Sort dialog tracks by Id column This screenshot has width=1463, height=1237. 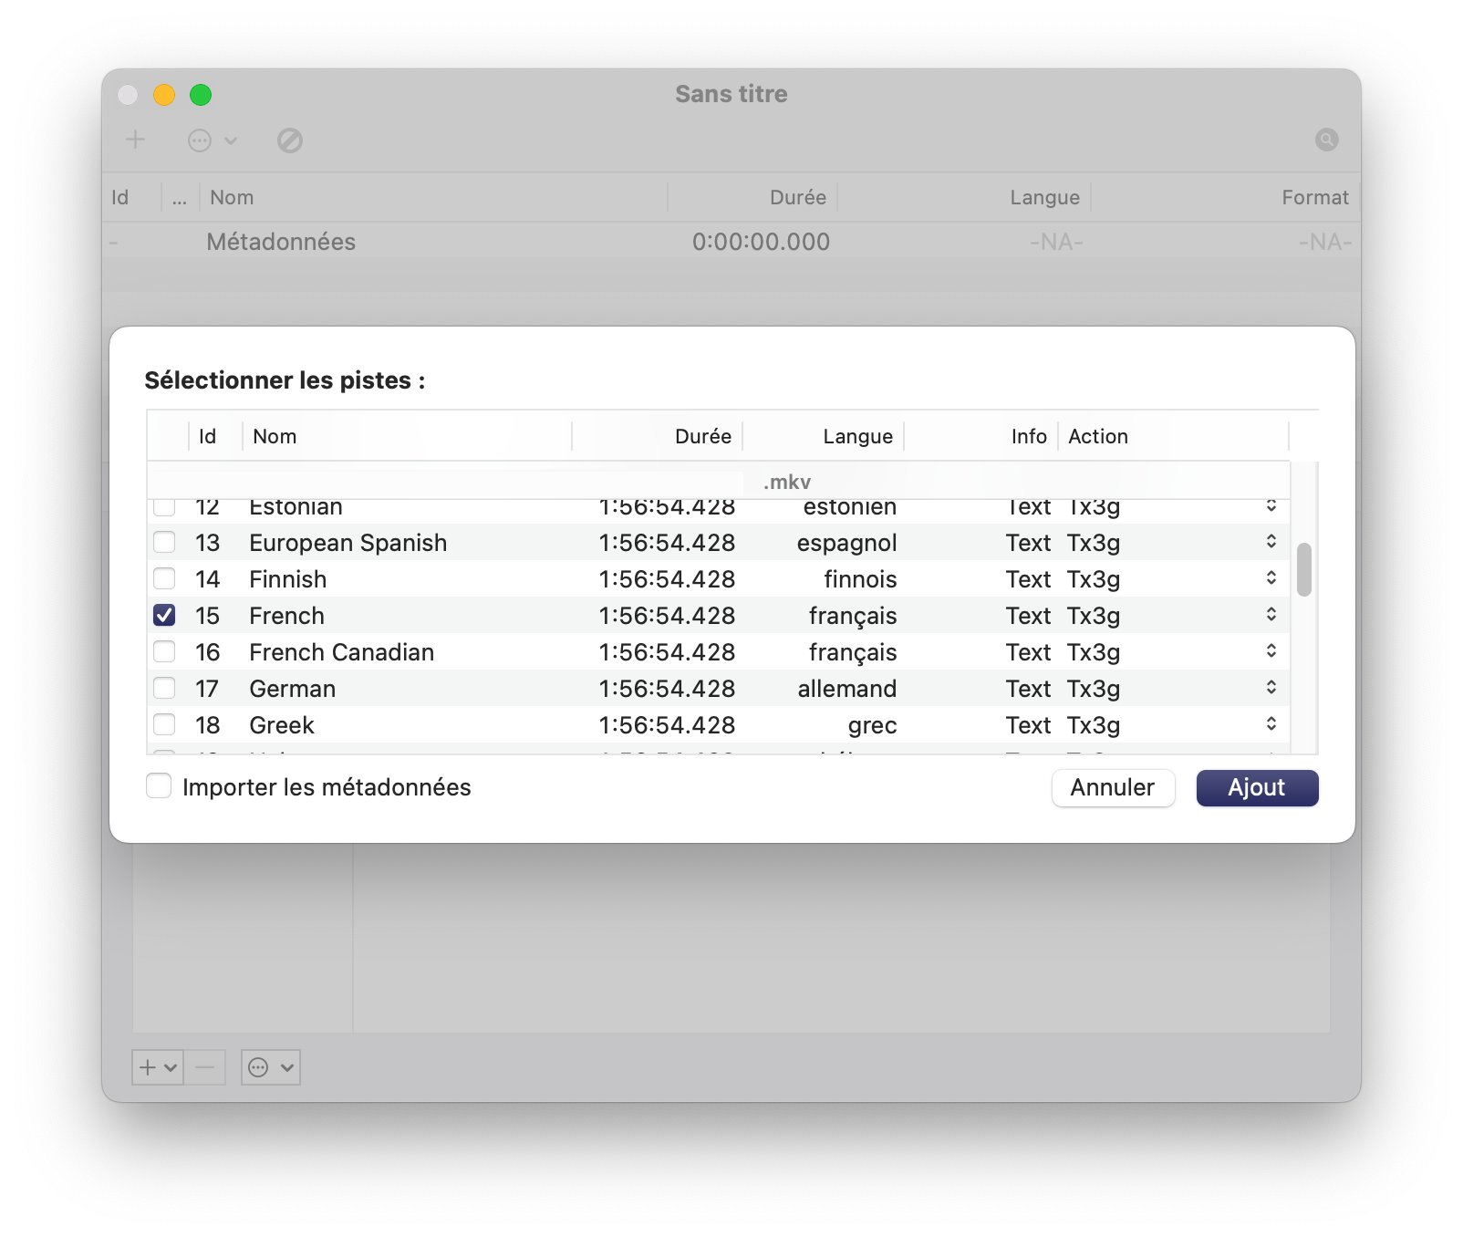(215, 436)
